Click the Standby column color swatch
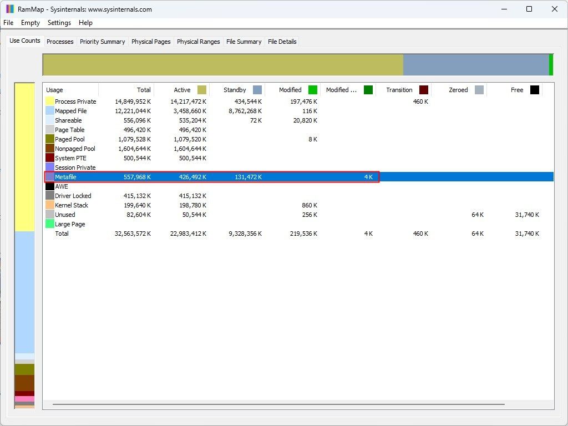Screen dimensions: 568x426 tap(257, 90)
